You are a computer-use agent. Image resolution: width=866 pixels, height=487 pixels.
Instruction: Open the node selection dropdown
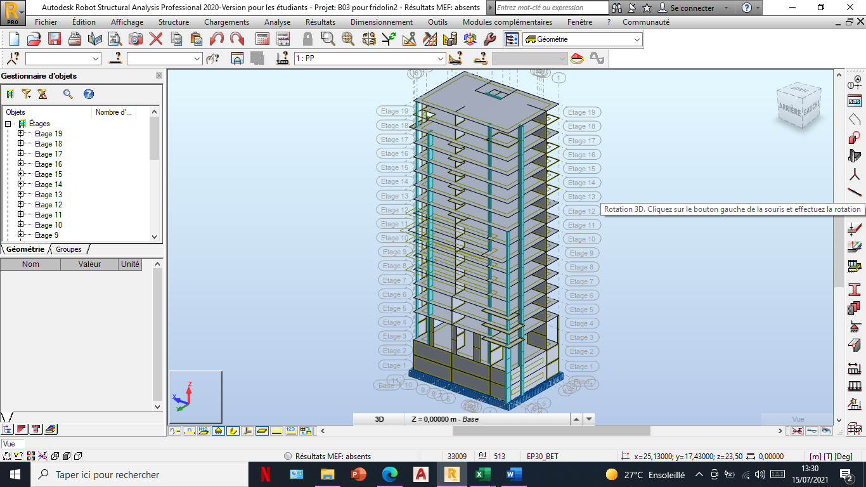tap(96, 58)
